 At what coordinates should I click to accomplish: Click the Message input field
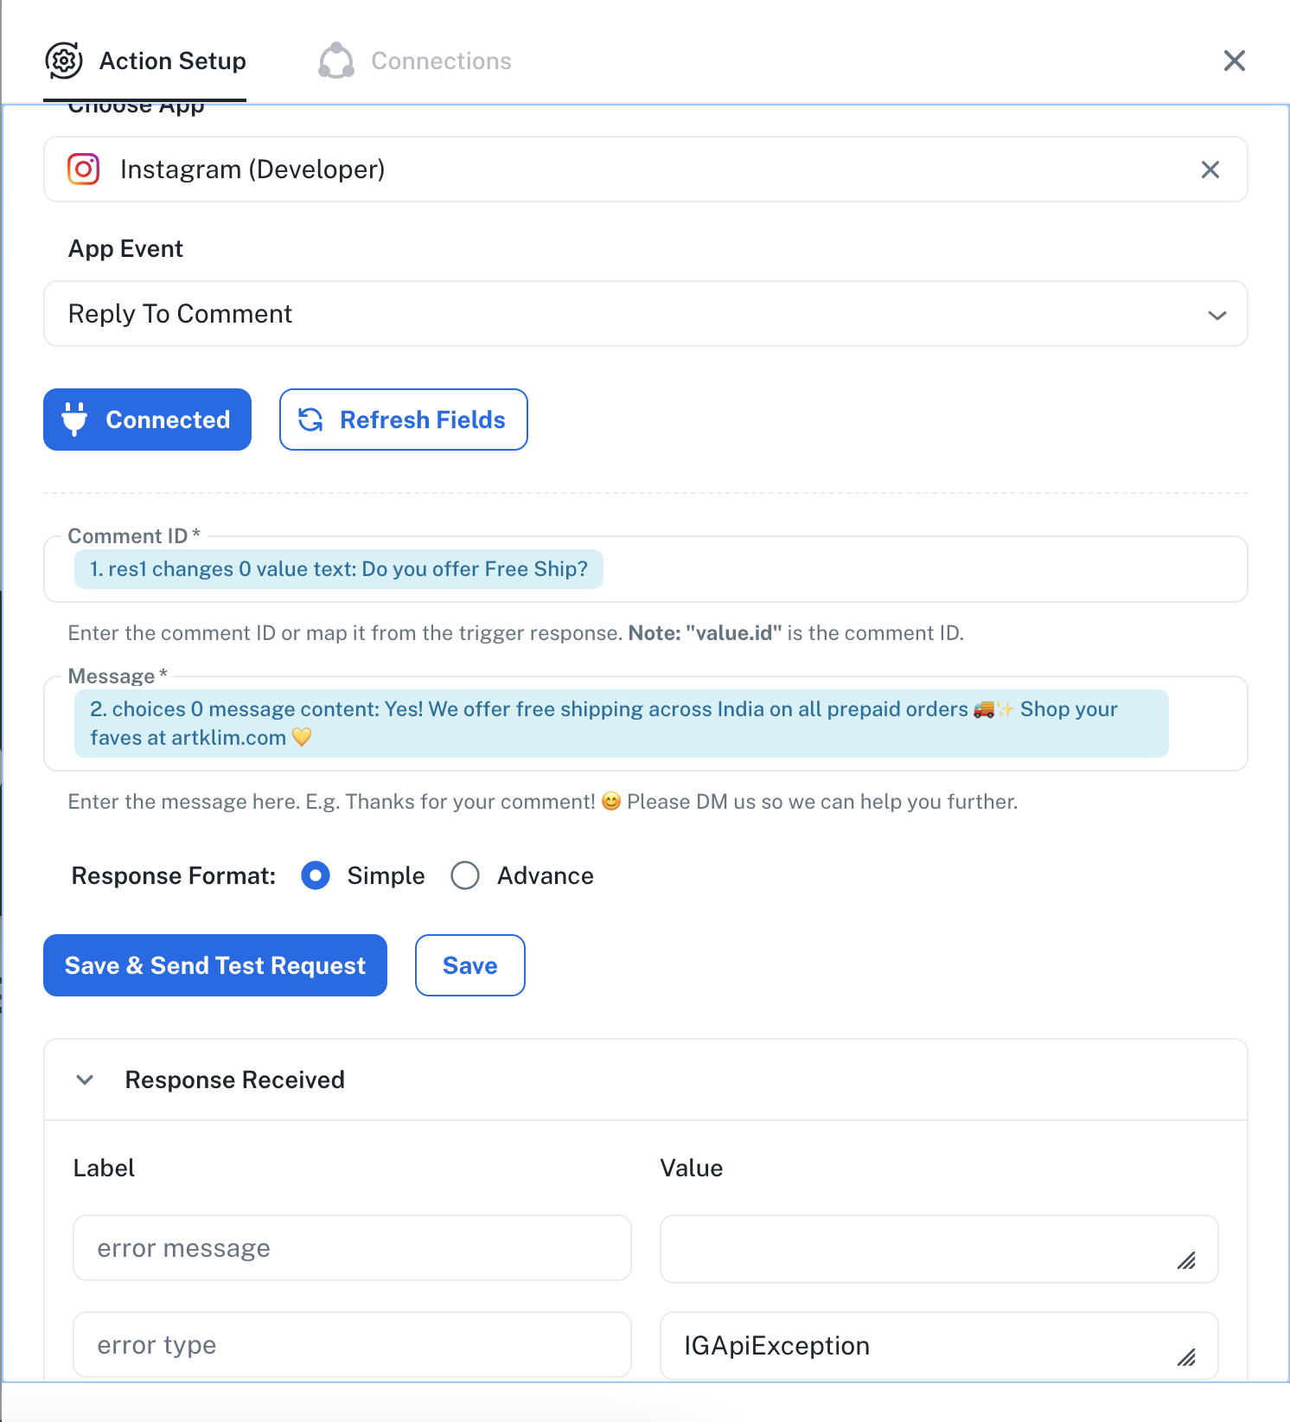pos(646,723)
